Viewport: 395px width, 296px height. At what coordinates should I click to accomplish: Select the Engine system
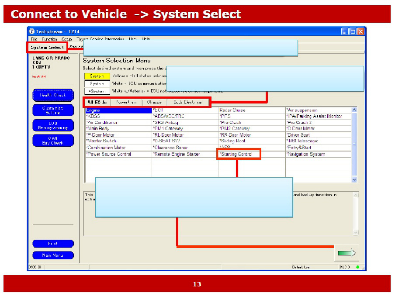click(x=119, y=110)
